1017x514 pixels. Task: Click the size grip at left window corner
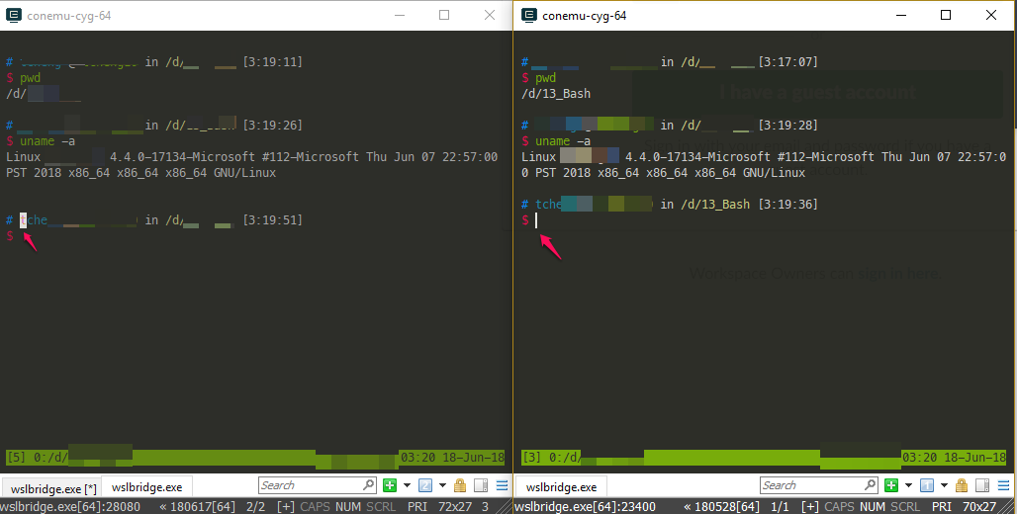(x=506, y=507)
